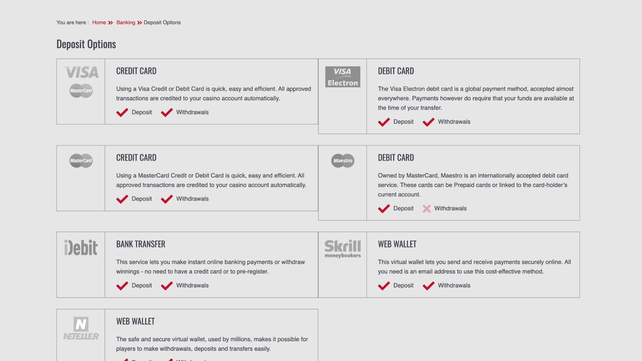Click the Visa MasterCard credit card logo
642x361 pixels.
81,82
